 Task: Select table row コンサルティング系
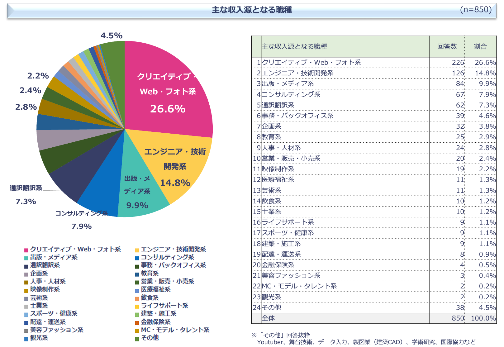(x=374, y=95)
